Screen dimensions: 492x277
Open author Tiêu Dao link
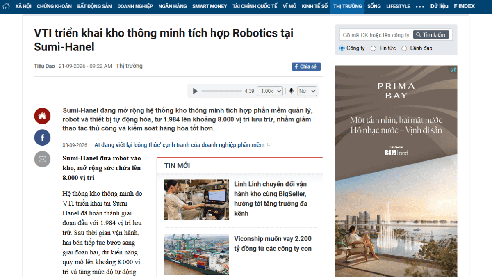pyautogui.click(x=44, y=66)
